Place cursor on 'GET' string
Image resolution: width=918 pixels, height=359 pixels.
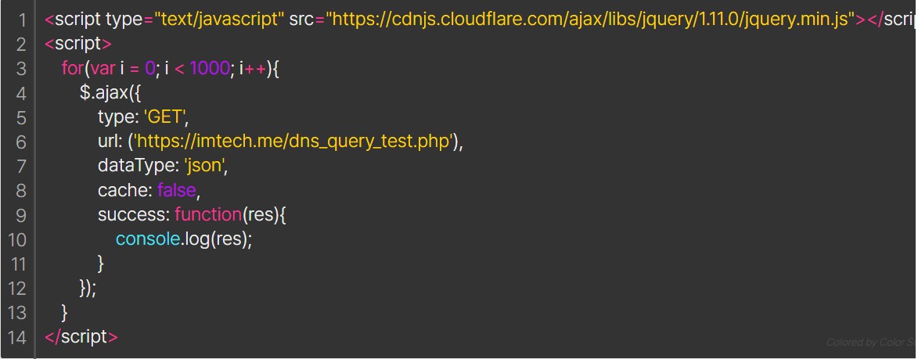point(164,117)
